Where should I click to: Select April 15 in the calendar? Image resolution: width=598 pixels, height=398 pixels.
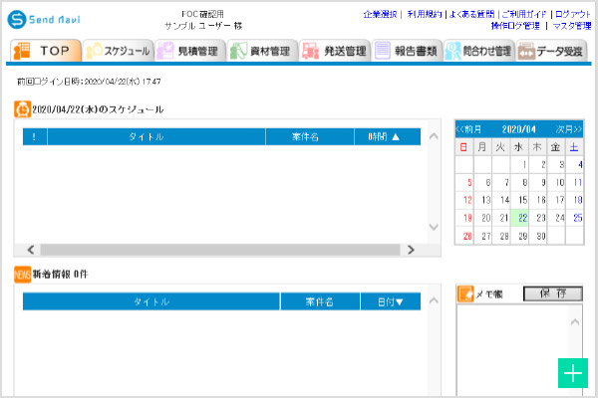[519, 200]
